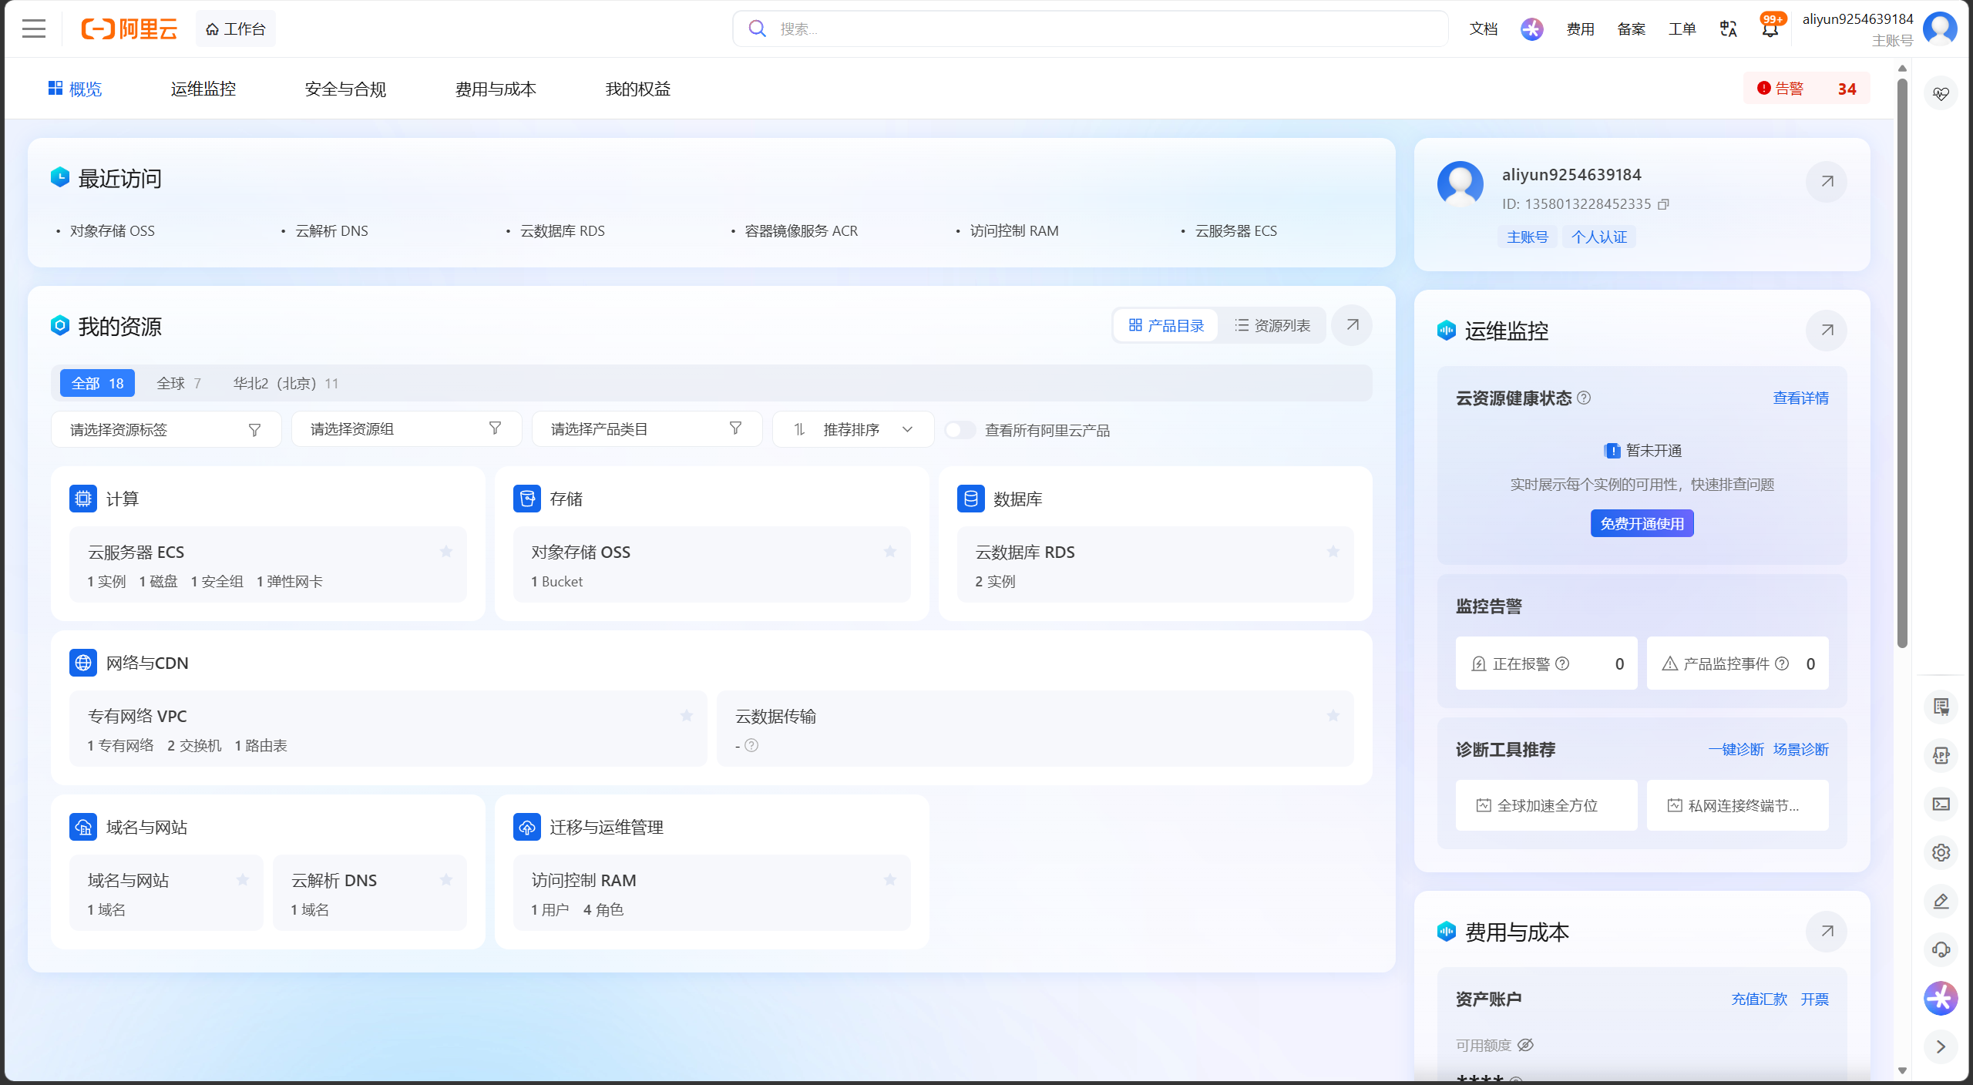This screenshot has height=1085, width=1973.
Task: Favorite 云解析 DNS card with its star
Action: pos(446,880)
